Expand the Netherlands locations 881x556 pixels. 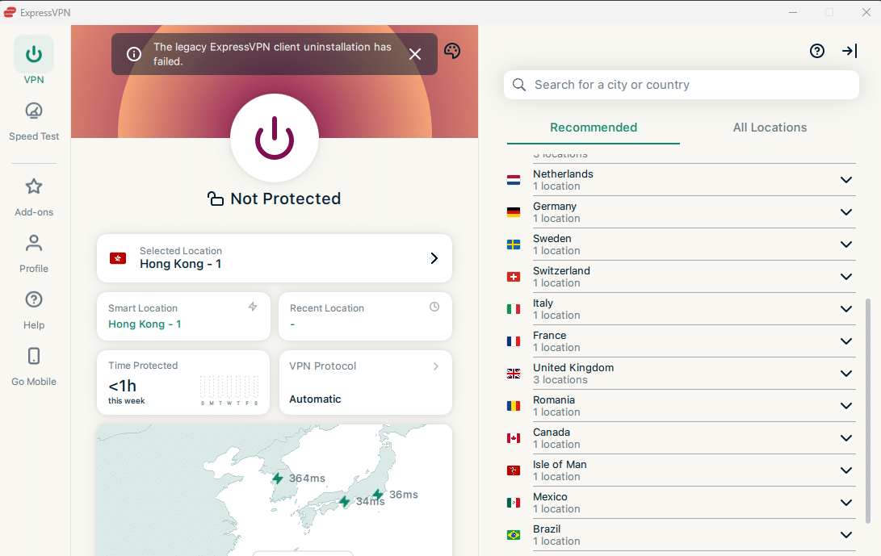point(846,179)
